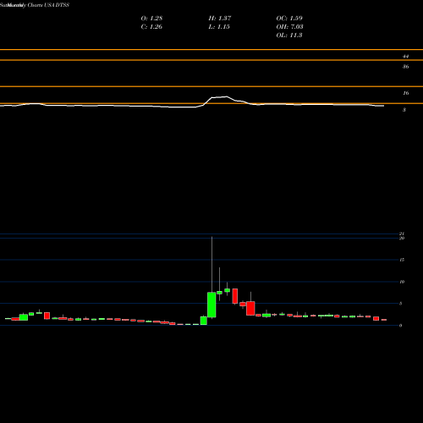This screenshot has width=423, height=423.
Task: Click the 'OL: 11.3' reading
Action: click(x=289, y=35)
